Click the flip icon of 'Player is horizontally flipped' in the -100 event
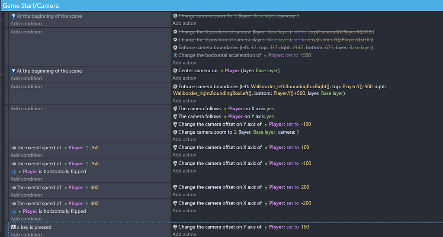Viewport: 443px width, 237px height. [x=13, y=171]
